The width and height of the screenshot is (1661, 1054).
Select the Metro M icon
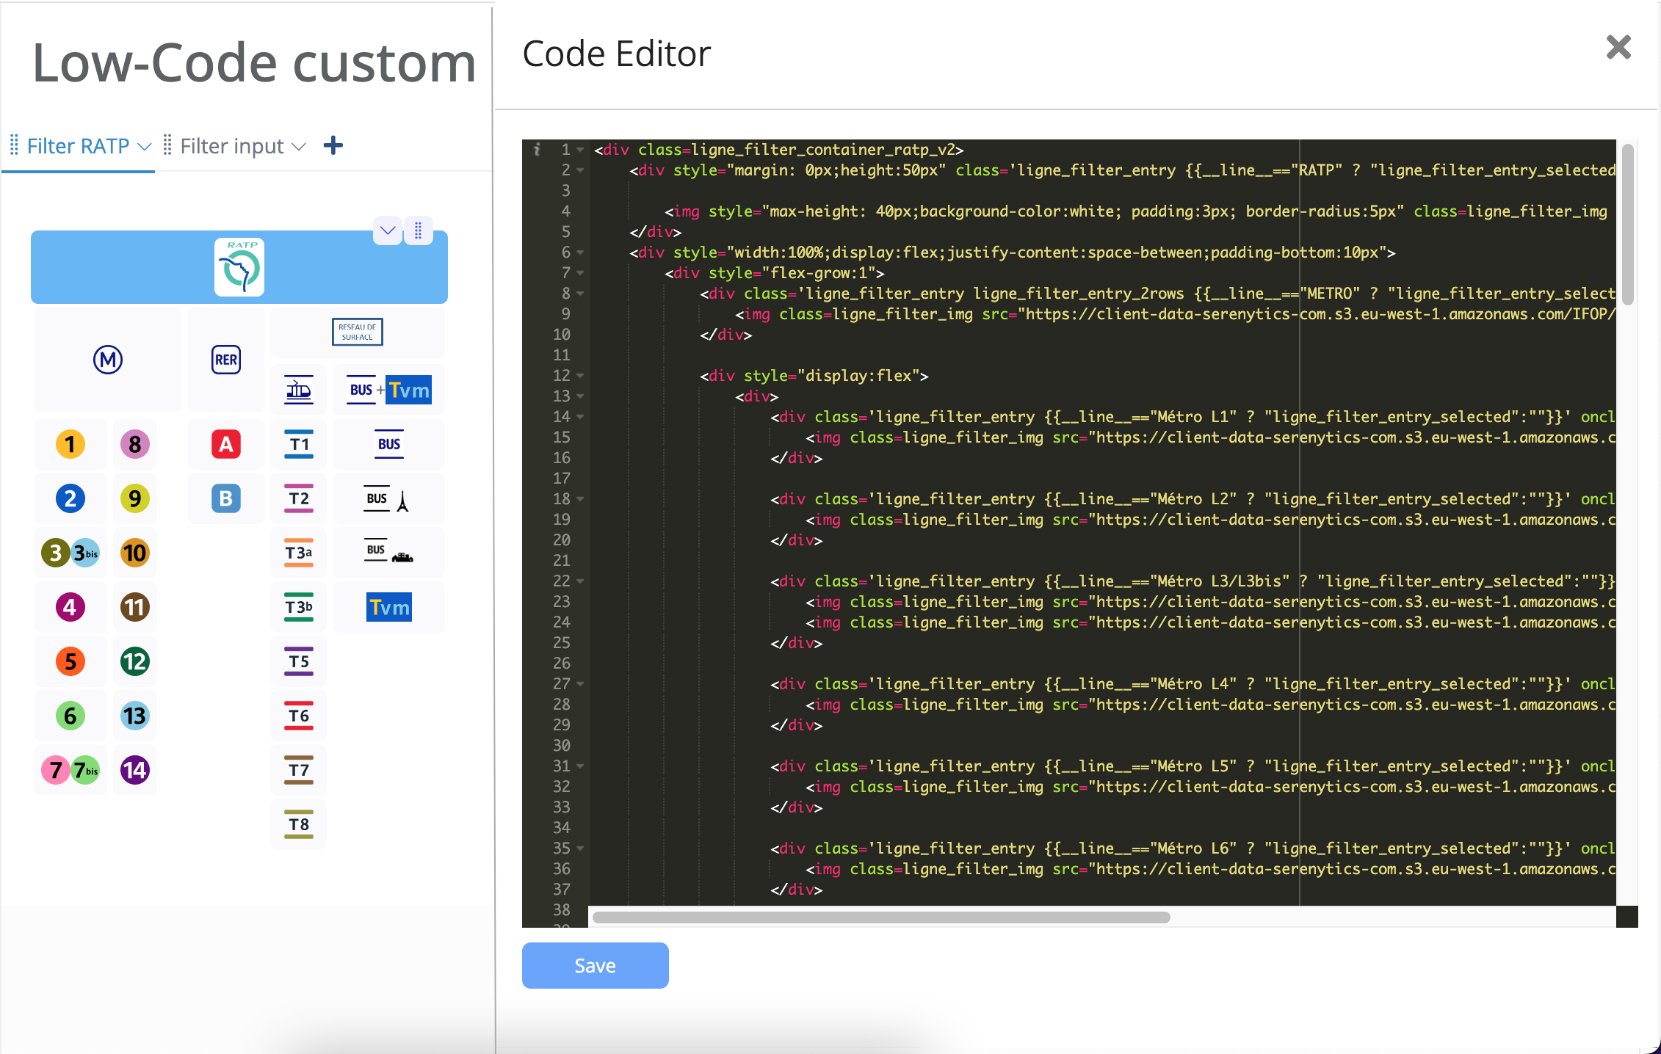click(108, 360)
